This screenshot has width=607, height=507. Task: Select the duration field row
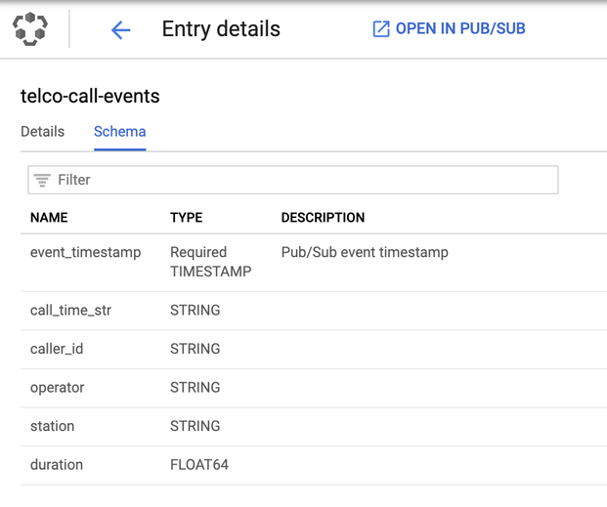click(314, 465)
